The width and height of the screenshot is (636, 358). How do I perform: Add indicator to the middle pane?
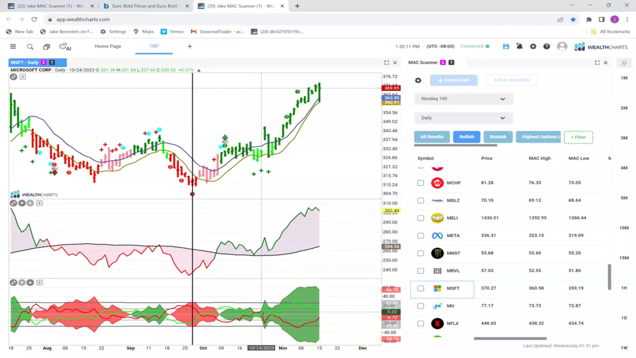pyautogui.click(x=39, y=203)
